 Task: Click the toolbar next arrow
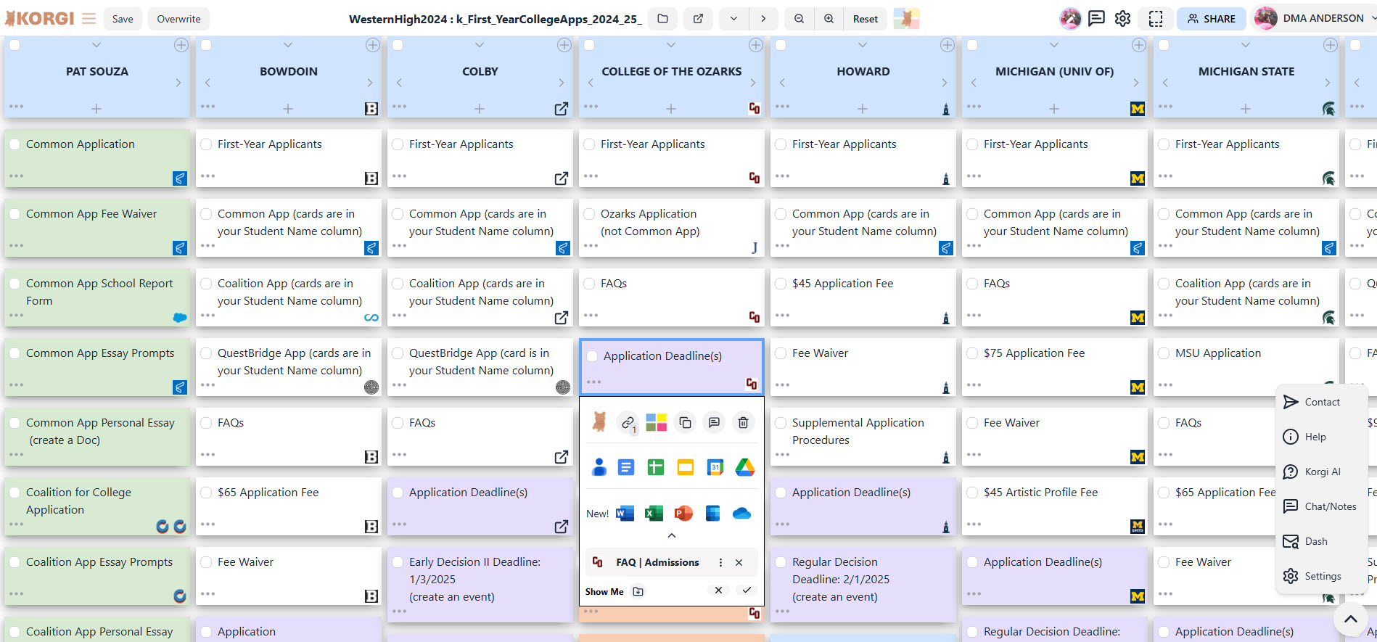(763, 19)
